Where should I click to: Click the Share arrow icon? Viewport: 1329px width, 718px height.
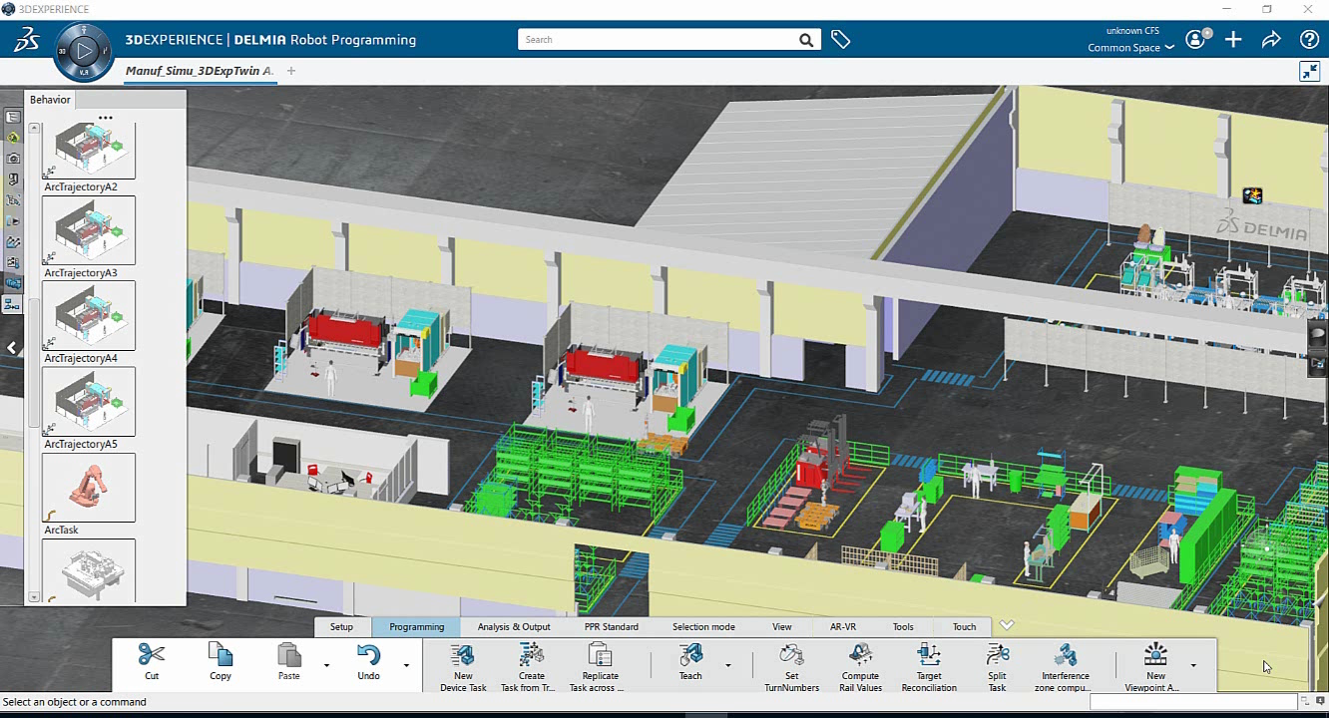(x=1271, y=40)
